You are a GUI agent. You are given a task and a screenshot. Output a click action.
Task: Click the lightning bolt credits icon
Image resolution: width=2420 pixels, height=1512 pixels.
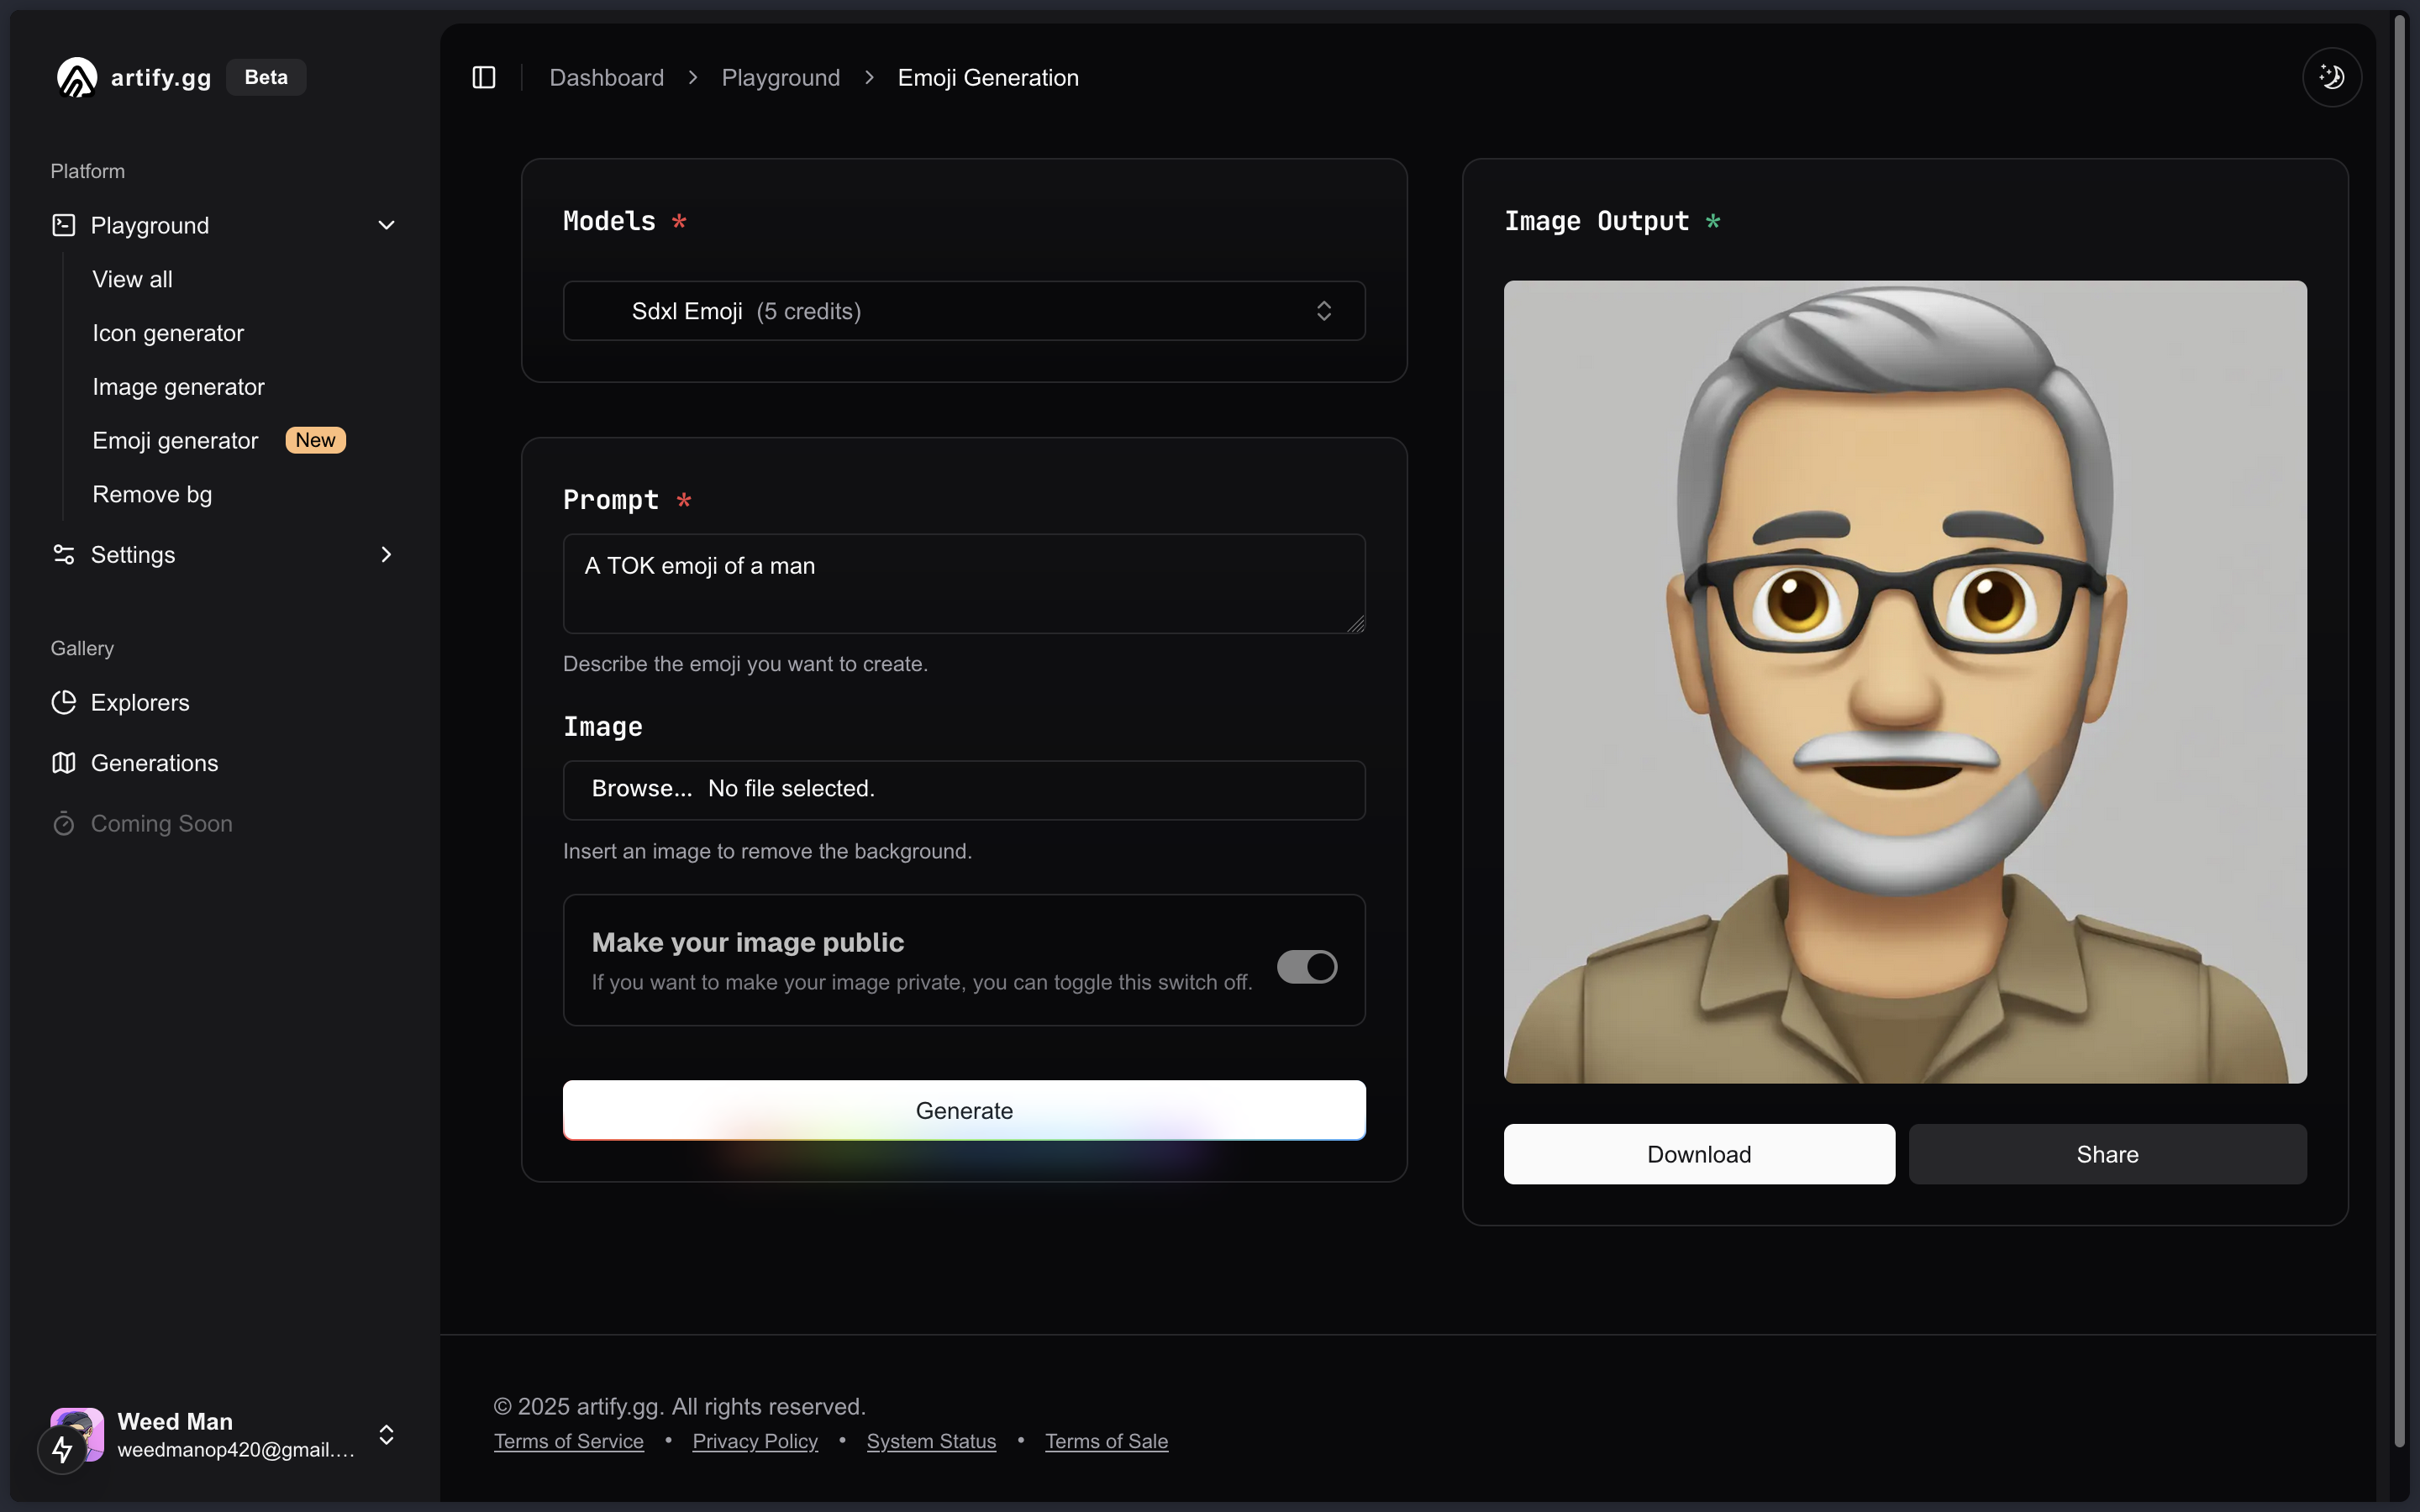pos(62,1449)
